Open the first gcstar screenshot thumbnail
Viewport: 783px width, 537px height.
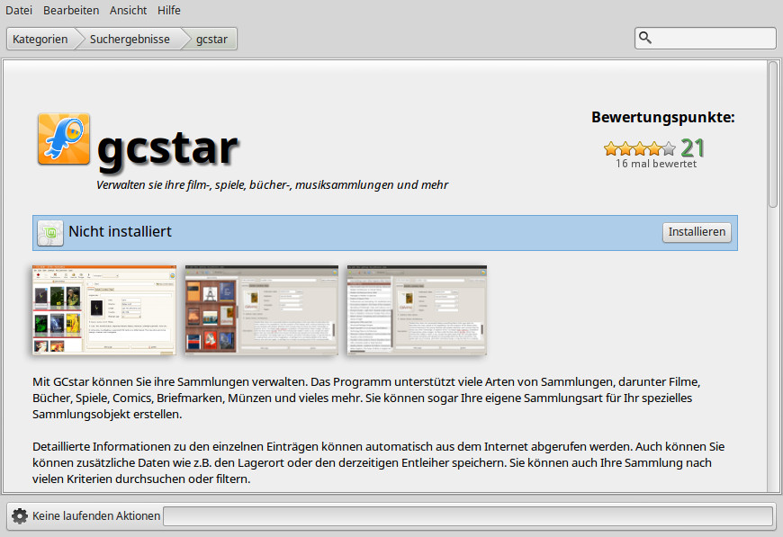(104, 310)
